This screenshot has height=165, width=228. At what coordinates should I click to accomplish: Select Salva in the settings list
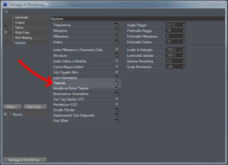pos(19,27)
